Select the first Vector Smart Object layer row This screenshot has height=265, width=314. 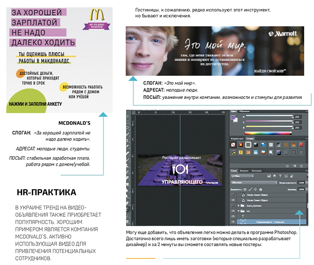pyautogui.click(x=268, y=195)
